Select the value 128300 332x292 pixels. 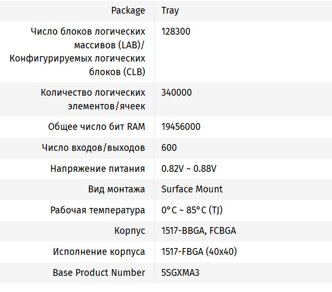point(176,32)
